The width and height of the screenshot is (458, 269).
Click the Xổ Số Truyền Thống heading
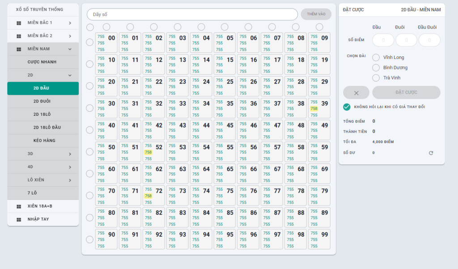(39, 10)
